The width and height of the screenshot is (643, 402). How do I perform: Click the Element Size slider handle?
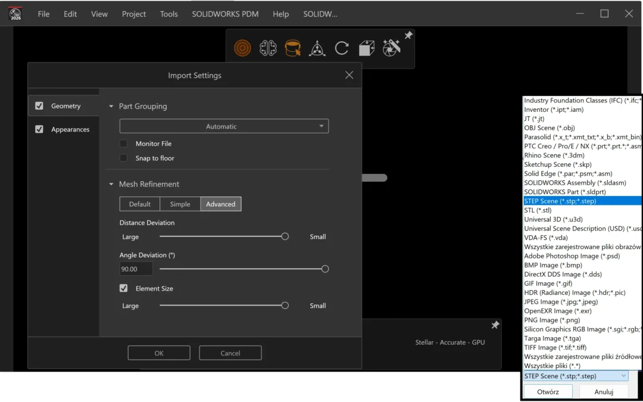coord(285,305)
